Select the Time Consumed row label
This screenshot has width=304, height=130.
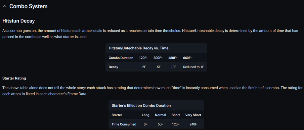tap(124, 124)
